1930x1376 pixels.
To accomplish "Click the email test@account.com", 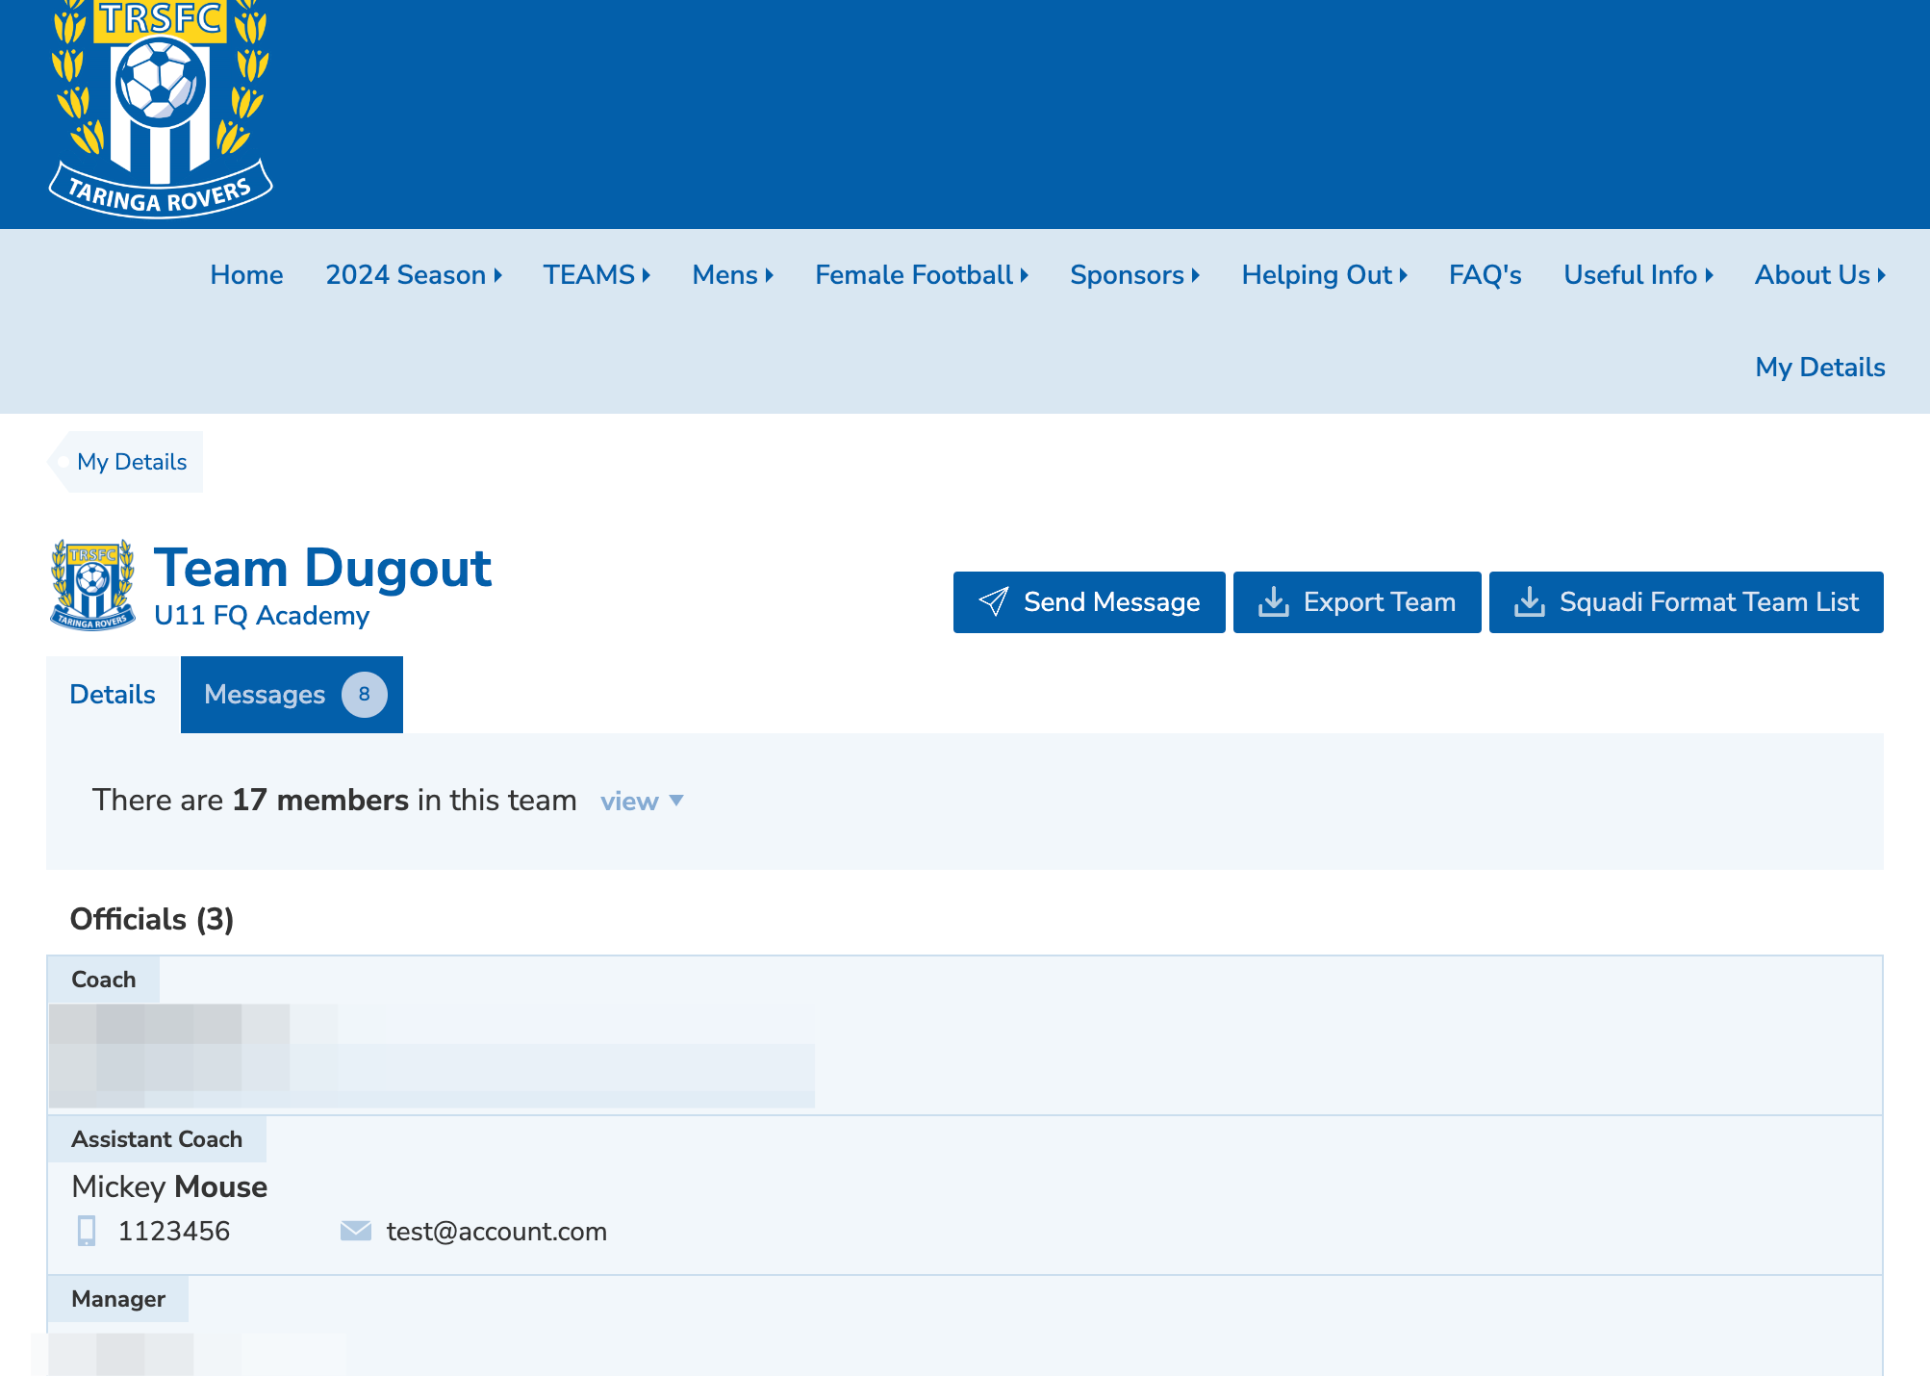I will [496, 1232].
